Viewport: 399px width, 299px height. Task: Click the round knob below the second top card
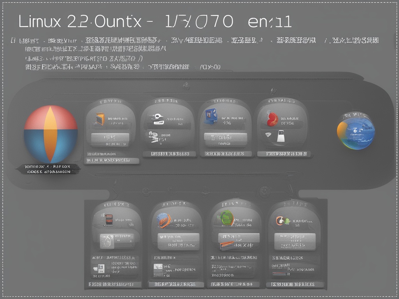click(x=146, y=192)
